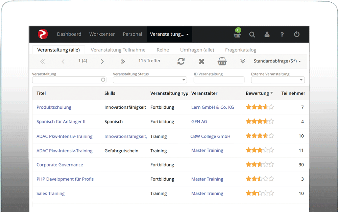Open Dashboard menu
This screenshot has width=338, height=212.
pyautogui.click(x=69, y=34)
